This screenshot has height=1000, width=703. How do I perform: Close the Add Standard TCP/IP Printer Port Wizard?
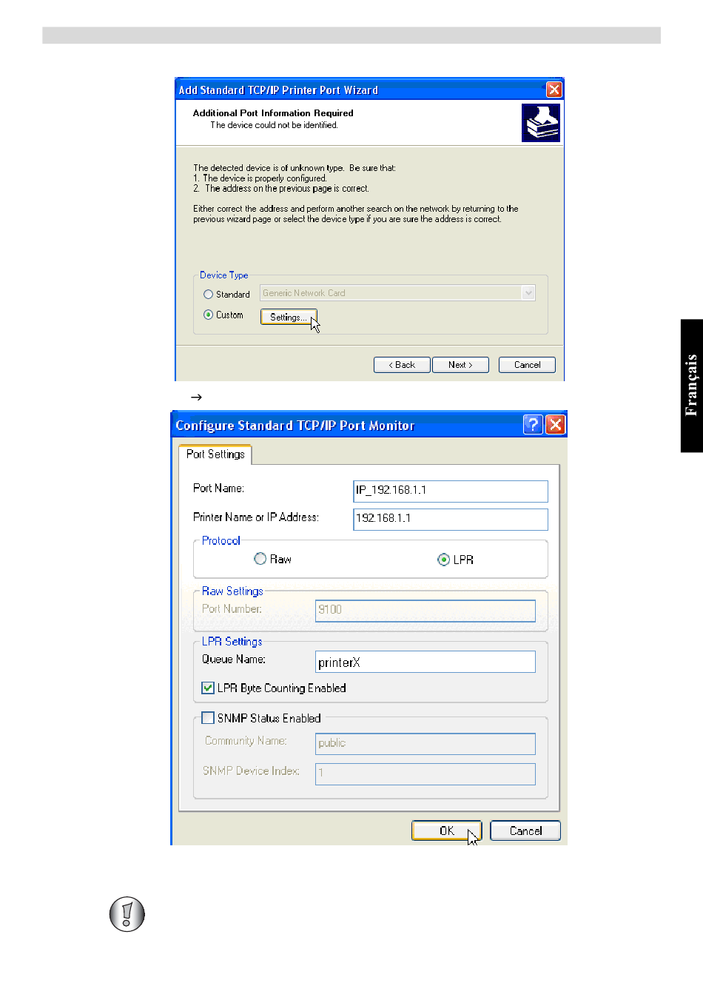pos(554,90)
